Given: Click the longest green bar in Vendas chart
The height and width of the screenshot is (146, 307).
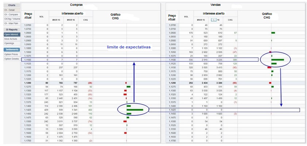Looking at the screenshot, I should pyautogui.click(x=278, y=60).
